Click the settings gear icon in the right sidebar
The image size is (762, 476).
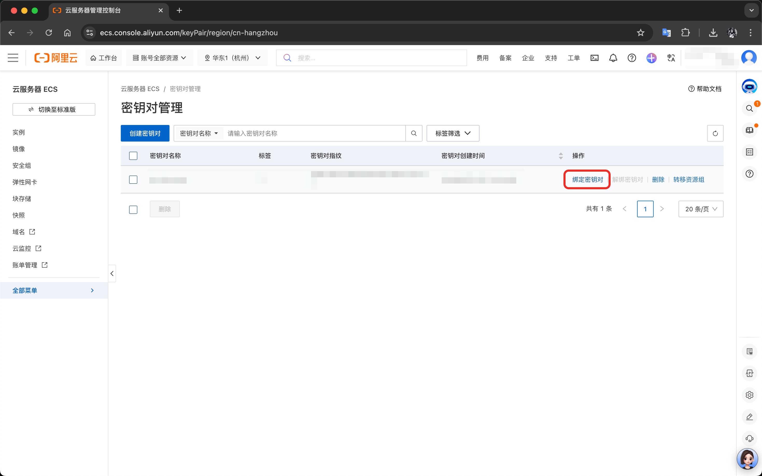pos(749,395)
